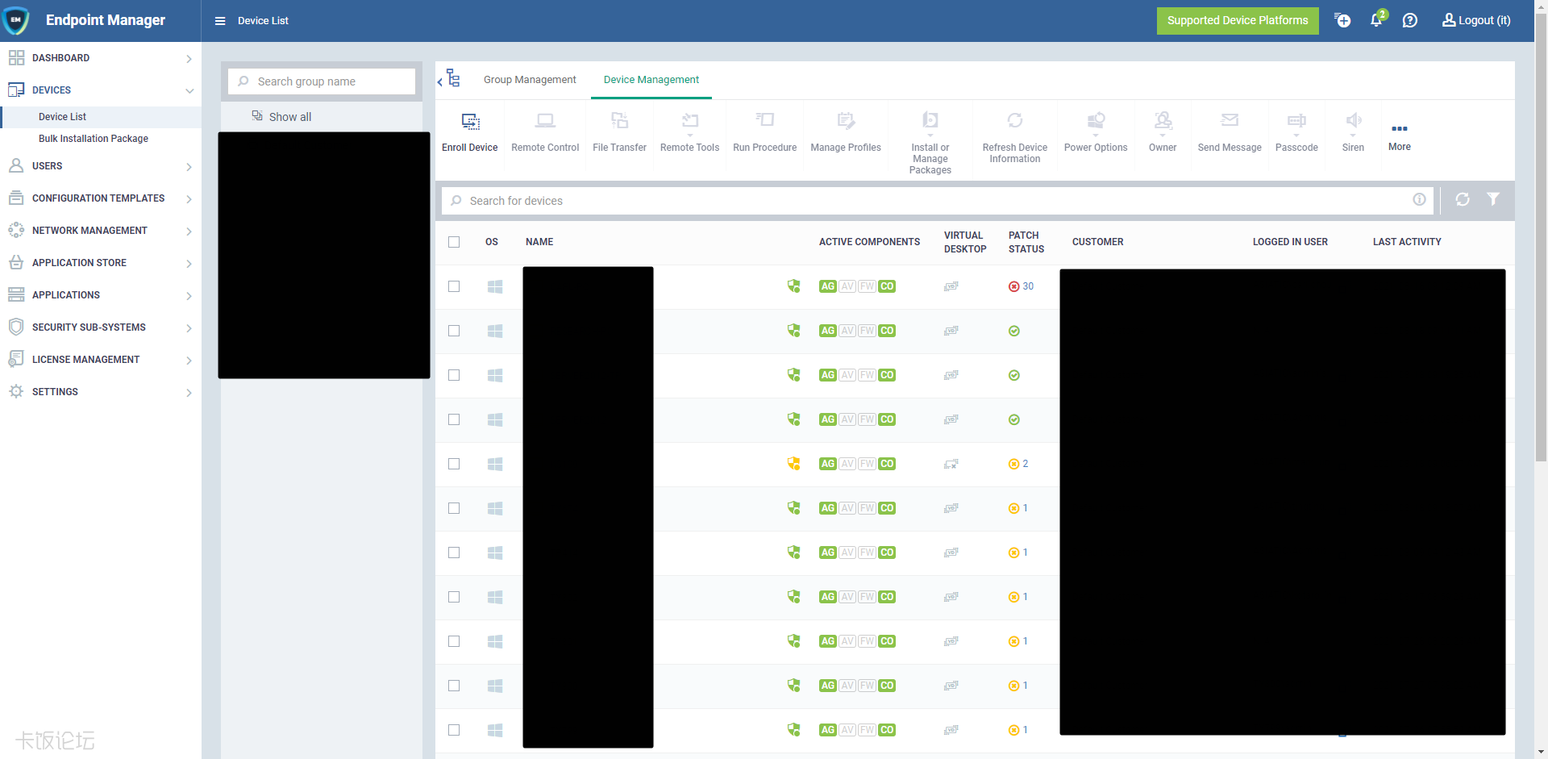Switch to Group Management tab
This screenshot has width=1548, height=759.
coord(530,80)
